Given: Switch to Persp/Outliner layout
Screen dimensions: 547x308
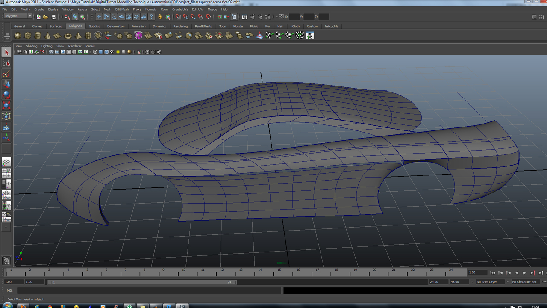Looking at the screenshot, I should 6,184.
